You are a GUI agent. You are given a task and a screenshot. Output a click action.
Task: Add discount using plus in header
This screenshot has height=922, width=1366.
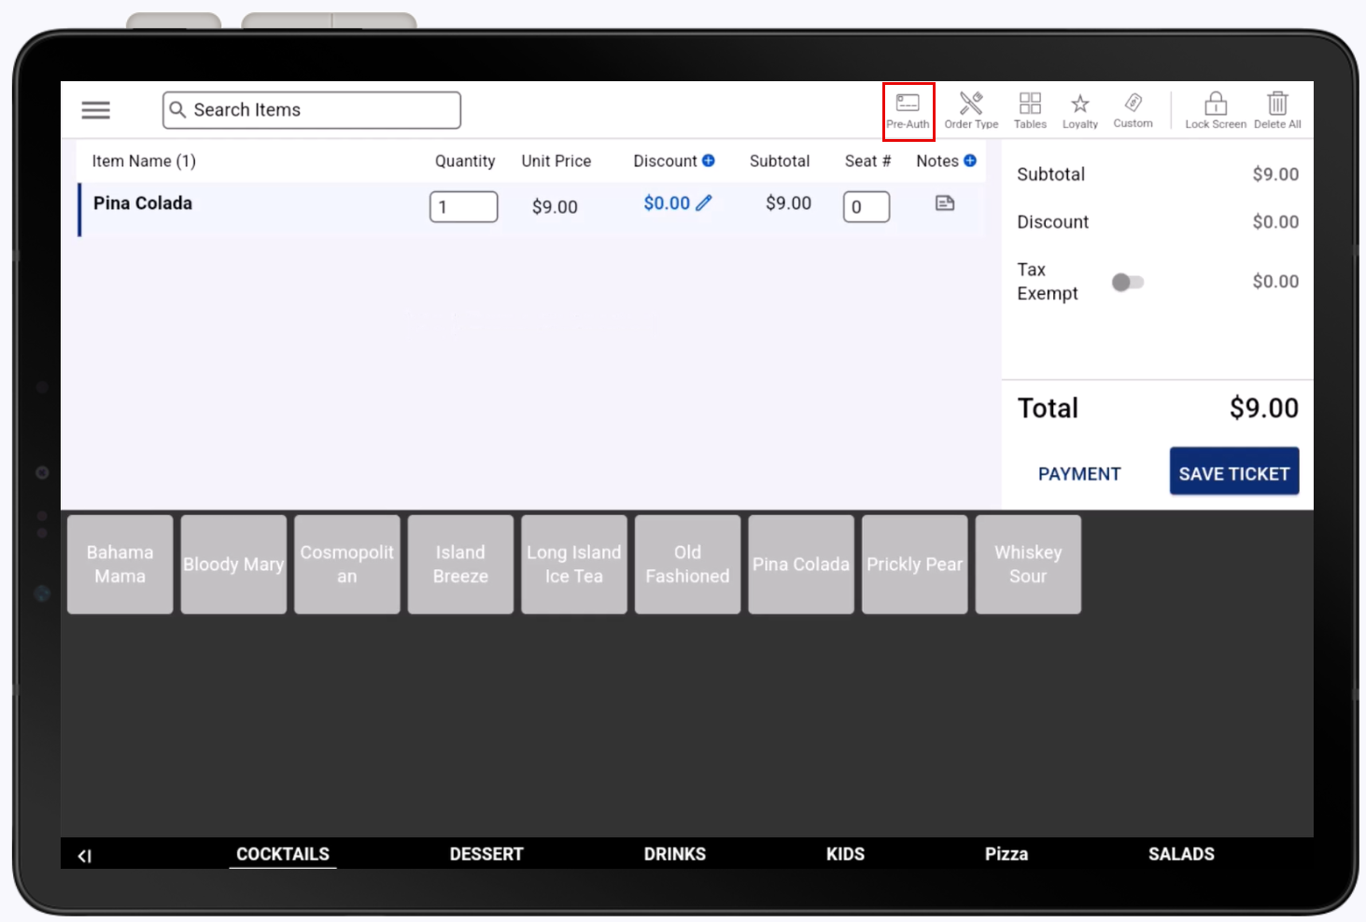[x=709, y=161]
